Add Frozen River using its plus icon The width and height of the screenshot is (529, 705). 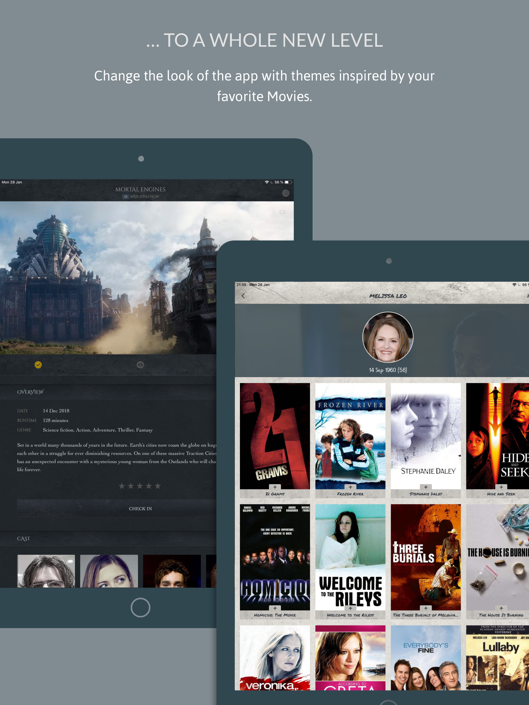(x=350, y=487)
